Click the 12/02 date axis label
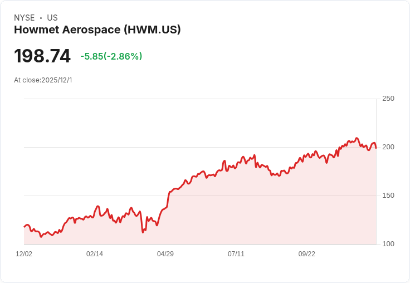The height and width of the screenshot is (283, 410). pos(24,254)
